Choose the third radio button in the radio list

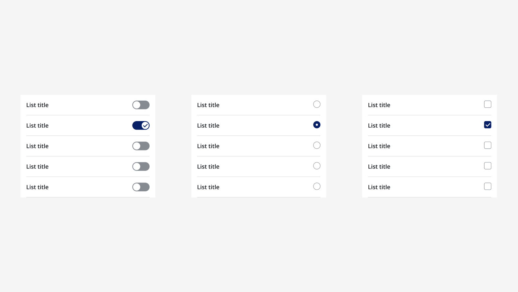[x=317, y=145]
